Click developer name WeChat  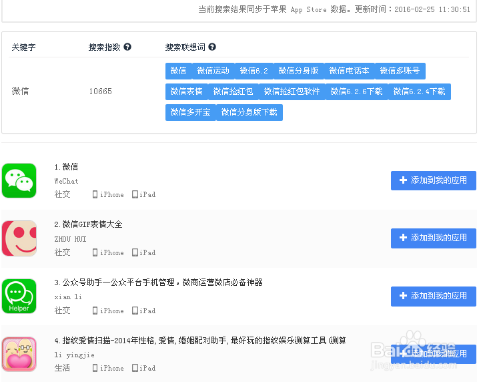pos(66,181)
